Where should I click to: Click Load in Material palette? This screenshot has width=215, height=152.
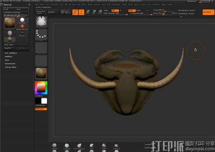coord(9,9)
